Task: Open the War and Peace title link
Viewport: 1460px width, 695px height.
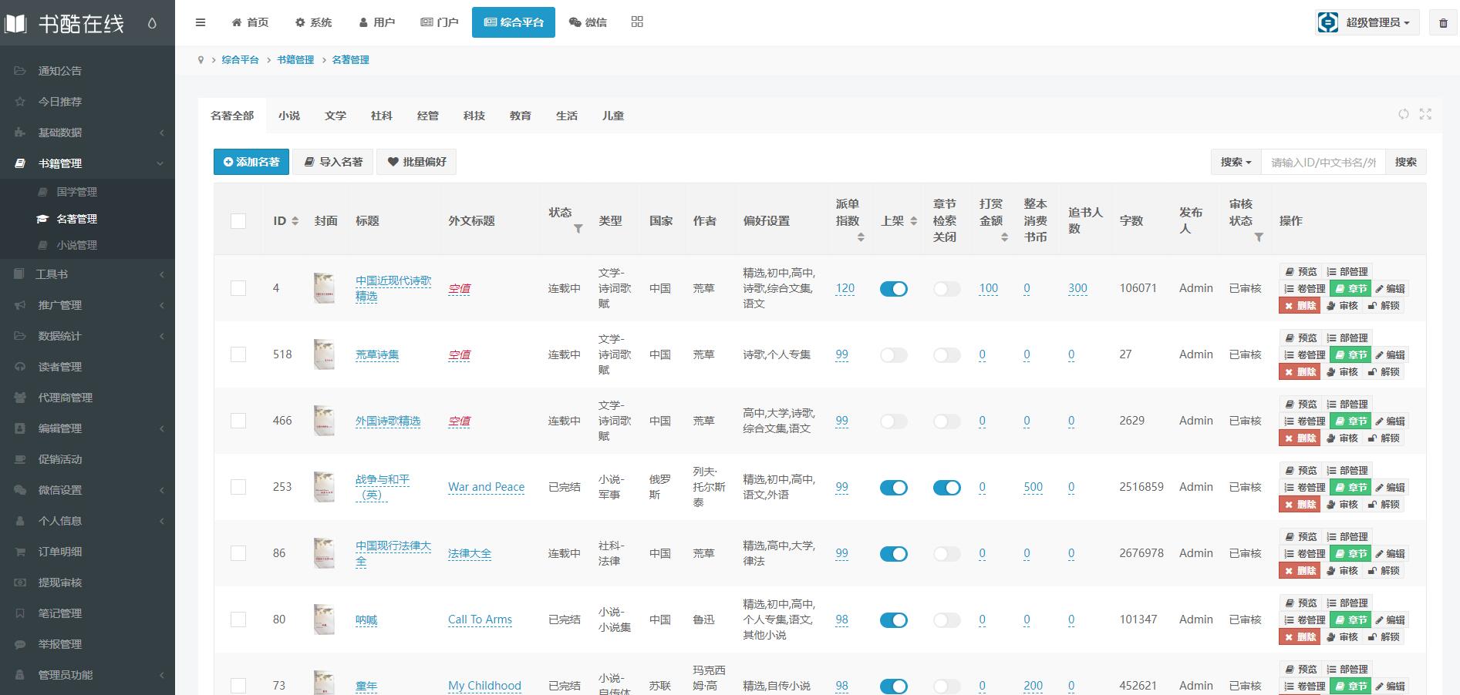Action: 486,487
